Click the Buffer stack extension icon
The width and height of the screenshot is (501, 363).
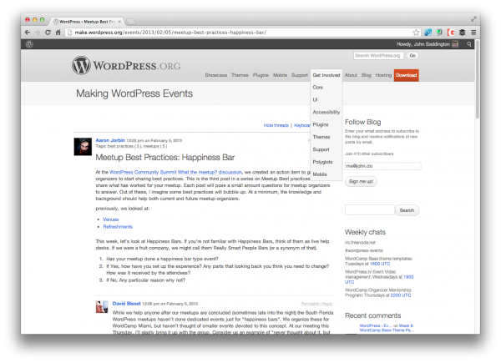(462, 33)
